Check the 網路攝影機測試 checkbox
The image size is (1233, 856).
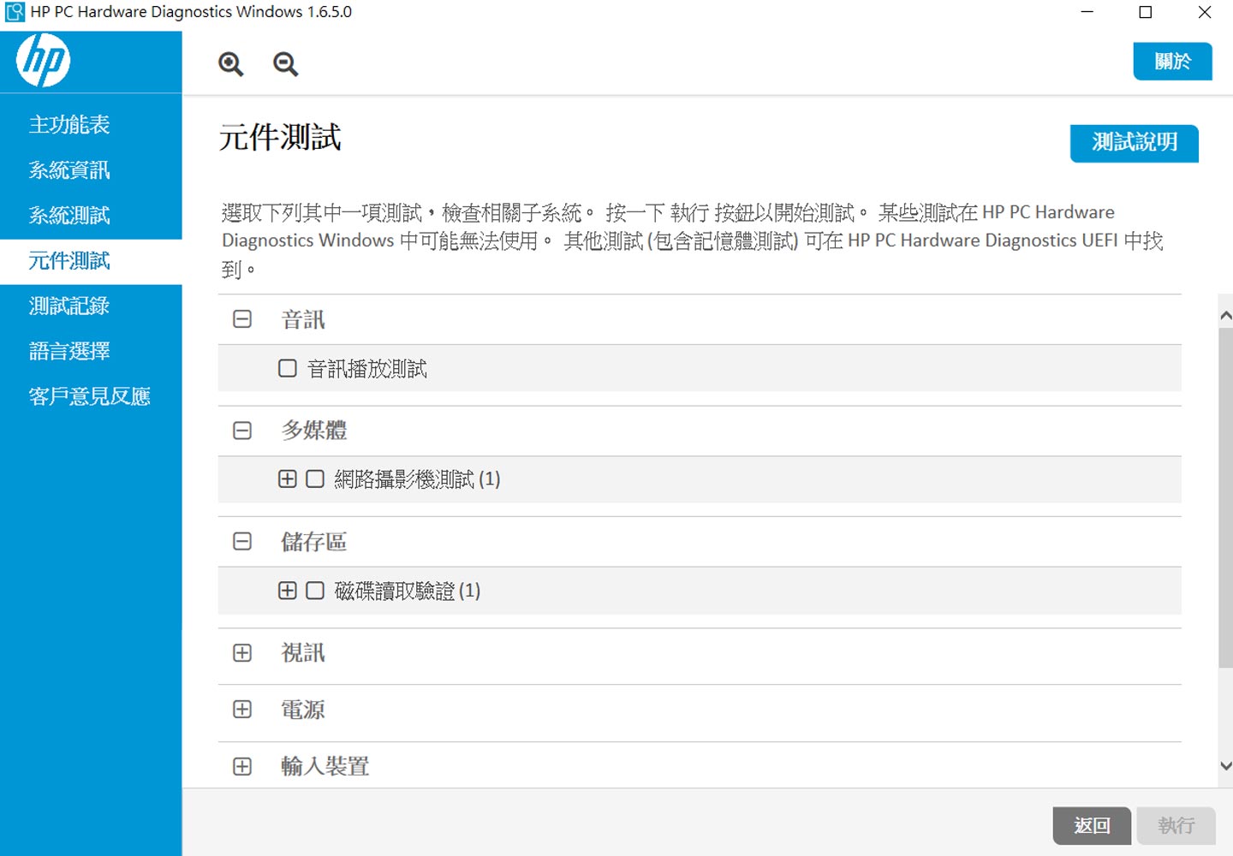tap(313, 479)
